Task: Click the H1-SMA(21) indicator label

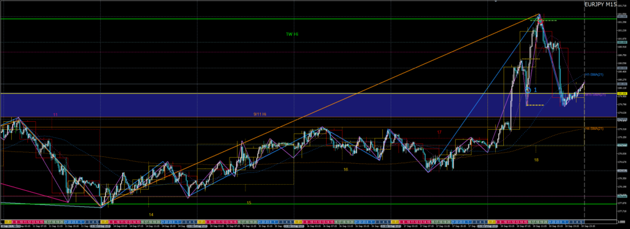Action: (594, 75)
